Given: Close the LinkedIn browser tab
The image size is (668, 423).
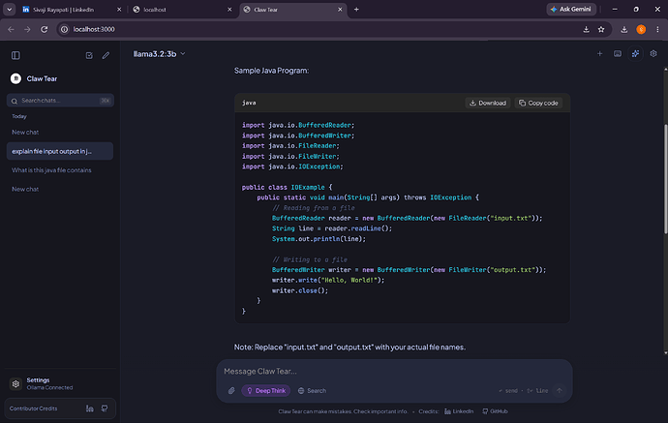Looking at the screenshot, I should (x=119, y=10).
